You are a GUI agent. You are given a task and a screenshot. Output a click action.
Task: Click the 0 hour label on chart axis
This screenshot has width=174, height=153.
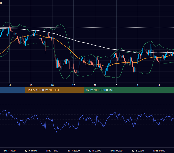[116, 85]
